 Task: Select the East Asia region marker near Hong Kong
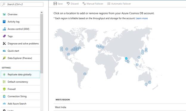139,57
